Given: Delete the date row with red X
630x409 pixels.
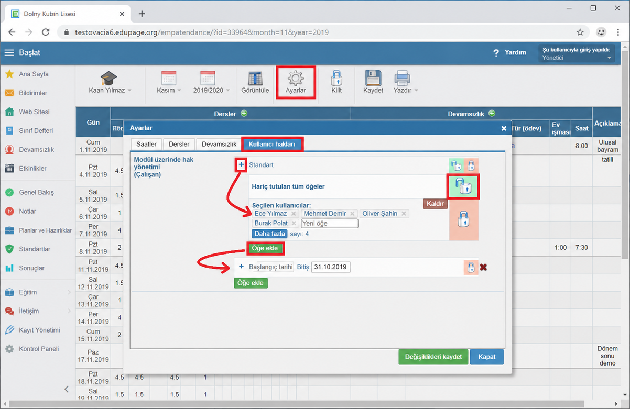Looking at the screenshot, I should point(483,267).
